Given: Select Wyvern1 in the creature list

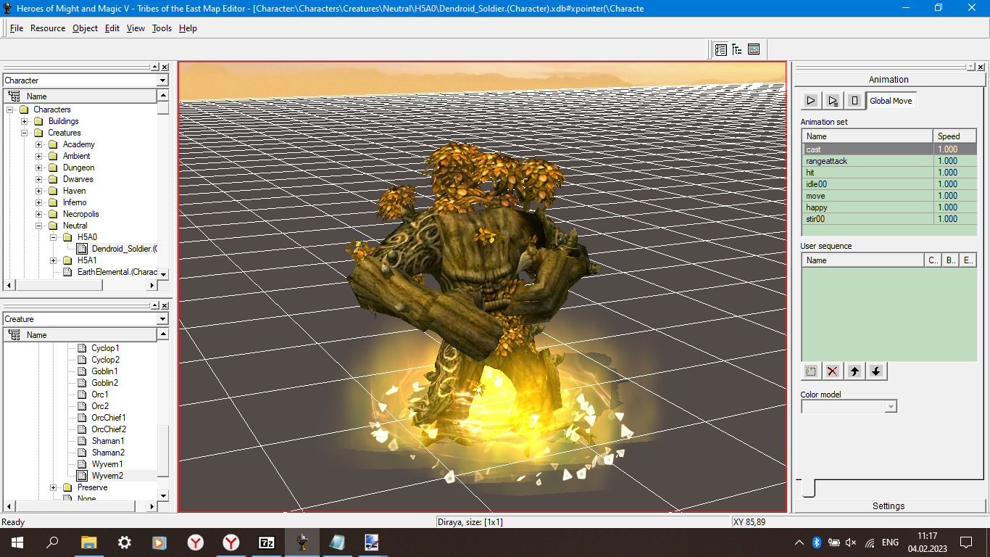Looking at the screenshot, I should coord(107,464).
